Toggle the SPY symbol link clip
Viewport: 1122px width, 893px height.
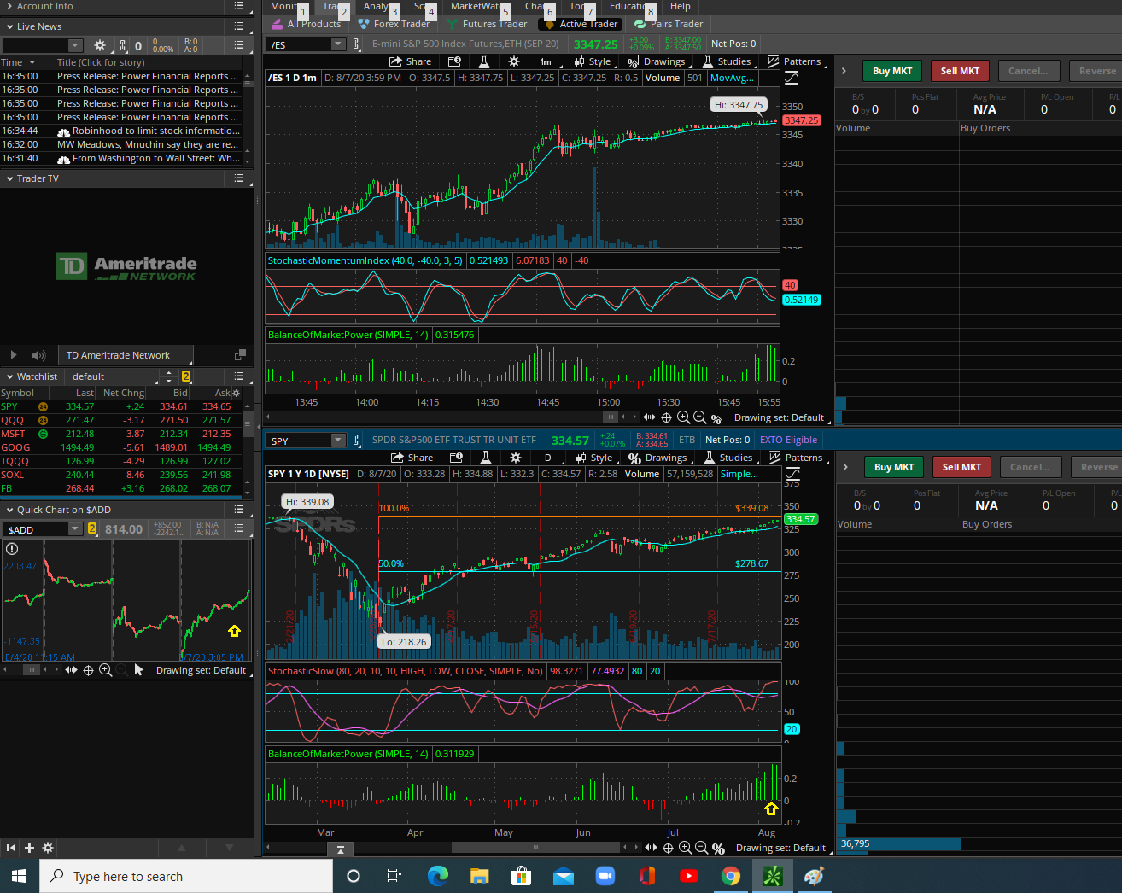356,441
